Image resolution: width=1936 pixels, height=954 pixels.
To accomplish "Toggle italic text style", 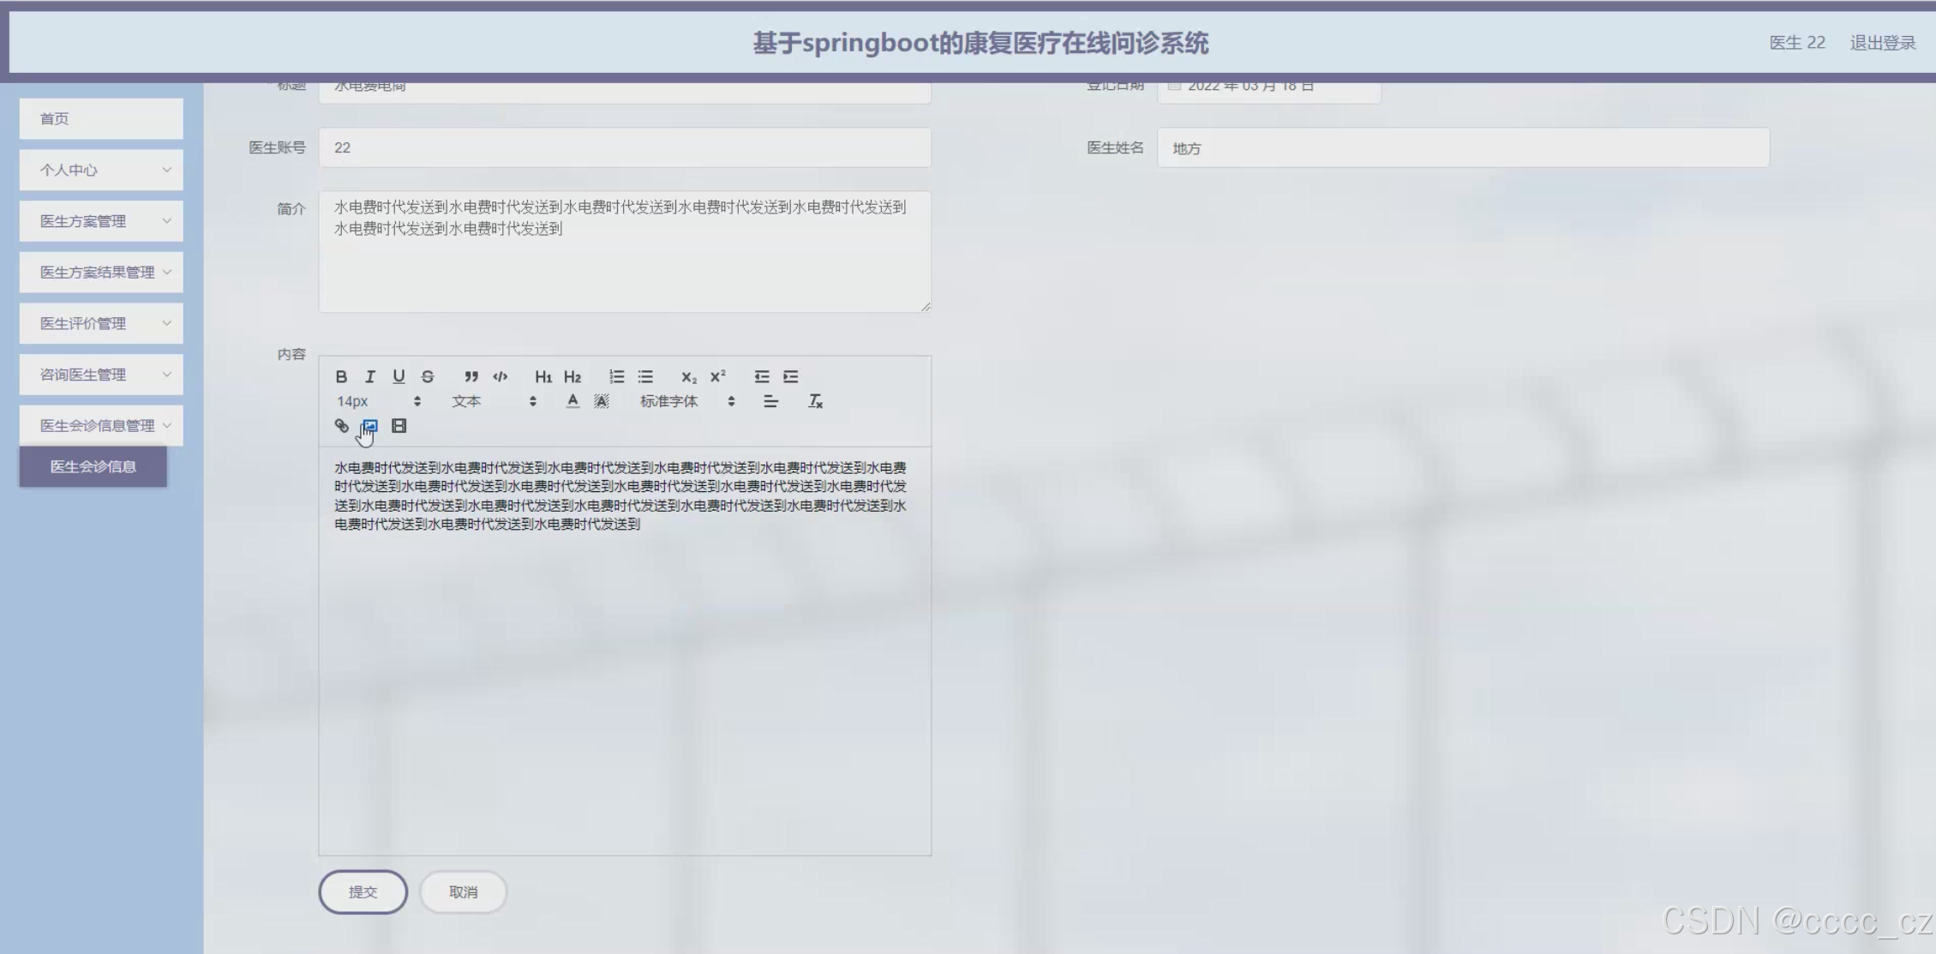I will tap(370, 376).
